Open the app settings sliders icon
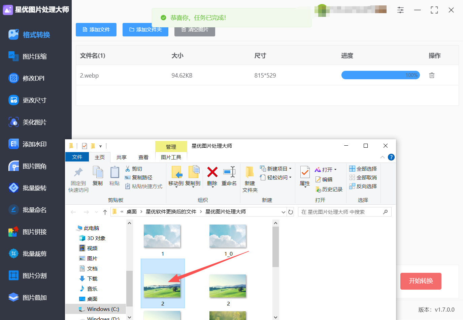The width and height of the screenshot is (463, 320). [x=400, y=10]
